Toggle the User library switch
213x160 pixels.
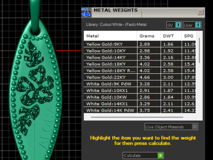[192, 25]
